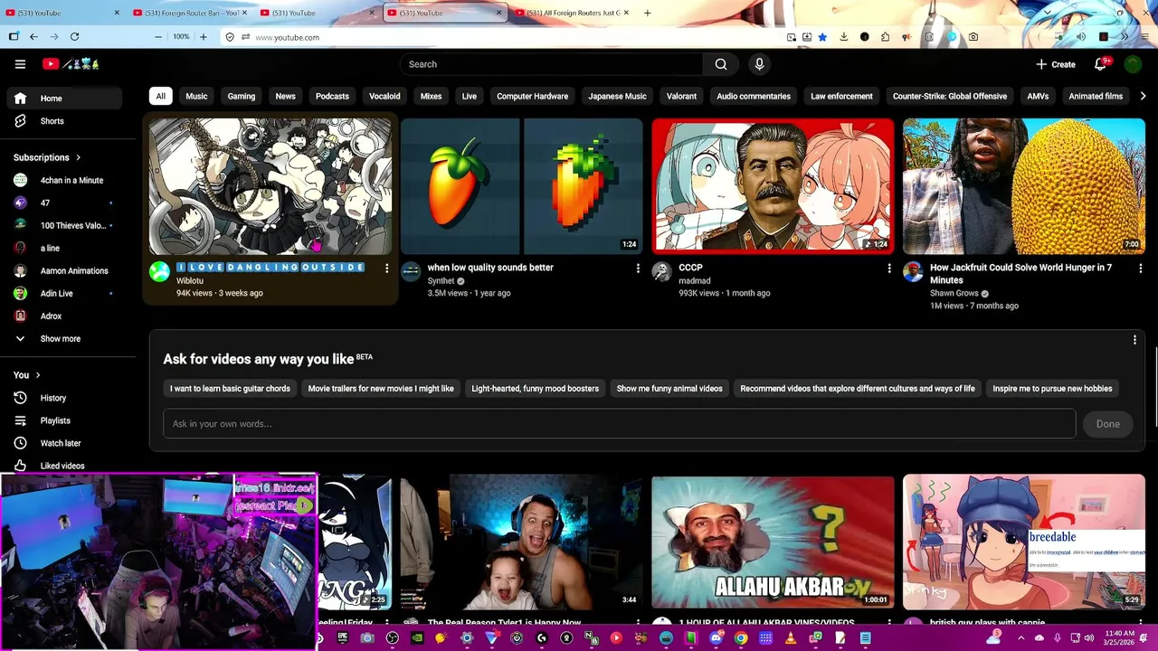This screenshot has width=1158, height=651.
Task: Open CCCP Stalin video thumbnail
Action: point(773,186)
